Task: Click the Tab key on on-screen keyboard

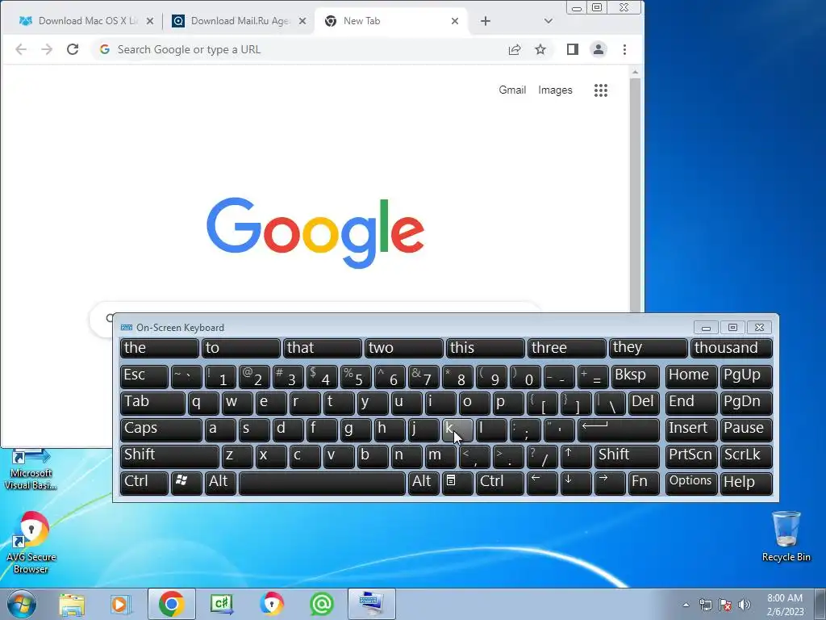Action: point(152,402)
